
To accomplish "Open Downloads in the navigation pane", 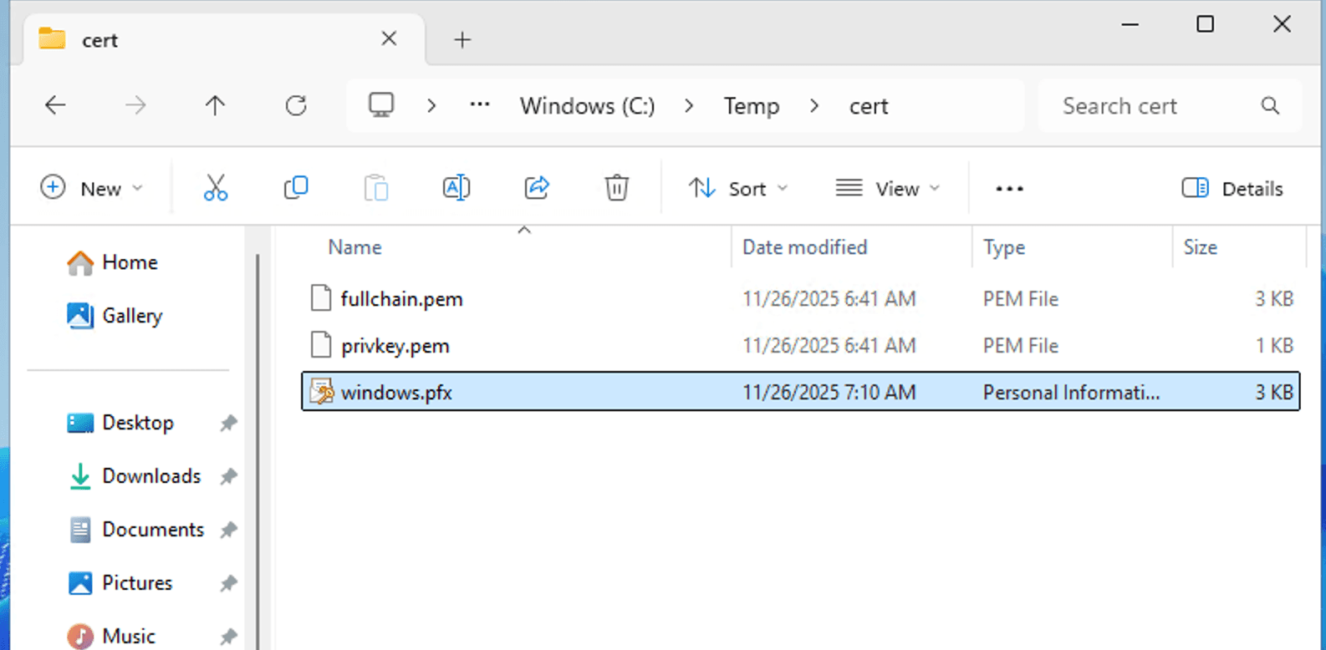I will [x=151, y=476].
